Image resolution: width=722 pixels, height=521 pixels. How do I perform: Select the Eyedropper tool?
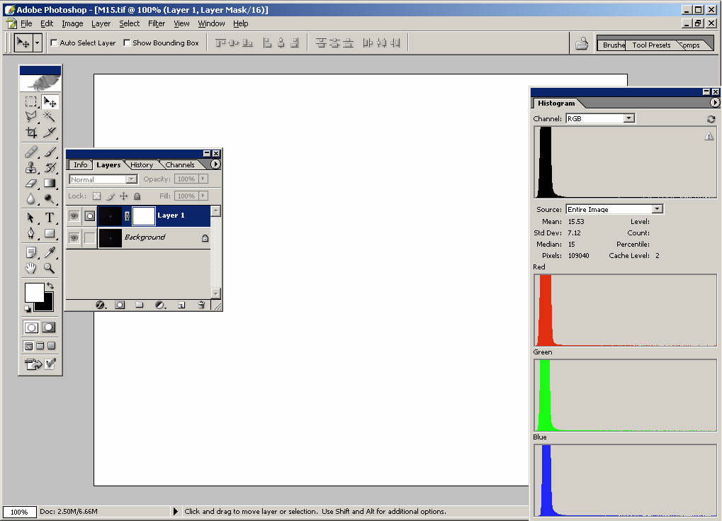point(50,252)
